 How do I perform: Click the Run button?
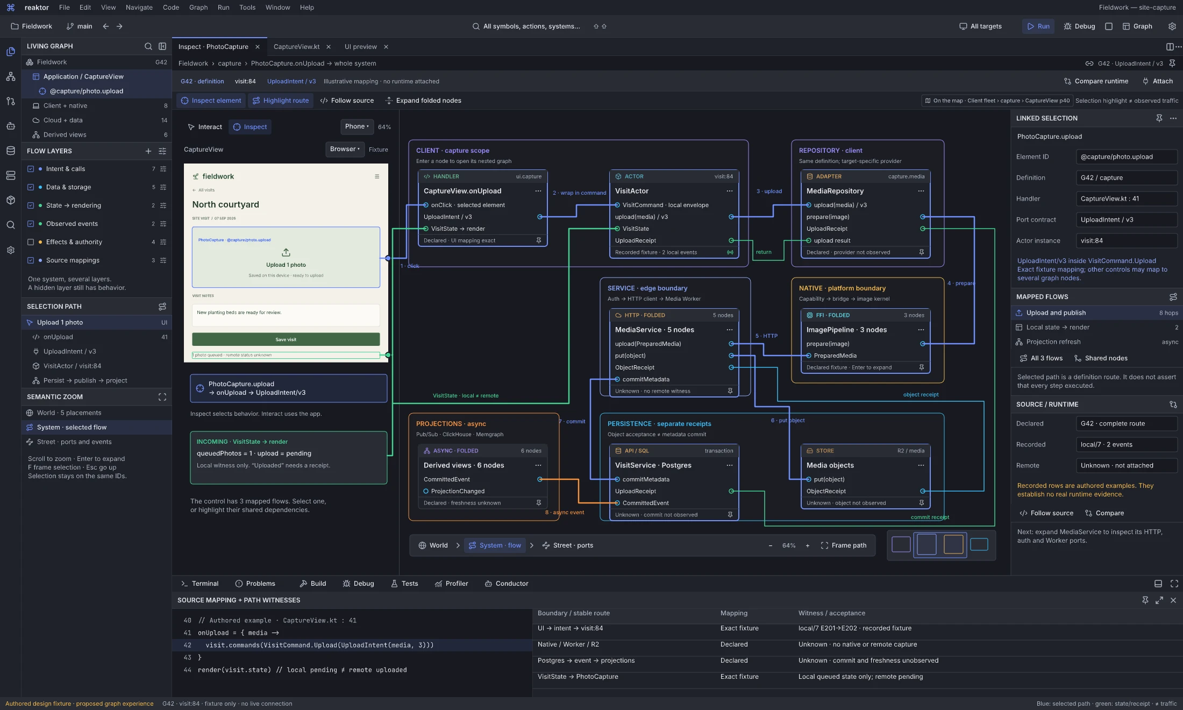[1038, 26]
